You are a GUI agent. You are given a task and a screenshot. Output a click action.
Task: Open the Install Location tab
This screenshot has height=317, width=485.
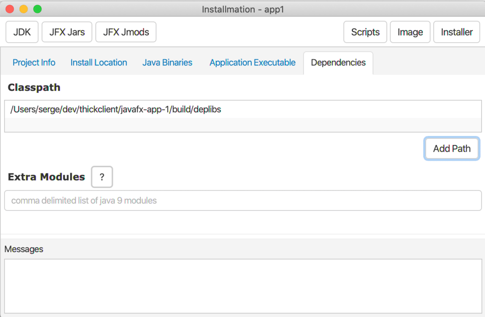99,63
